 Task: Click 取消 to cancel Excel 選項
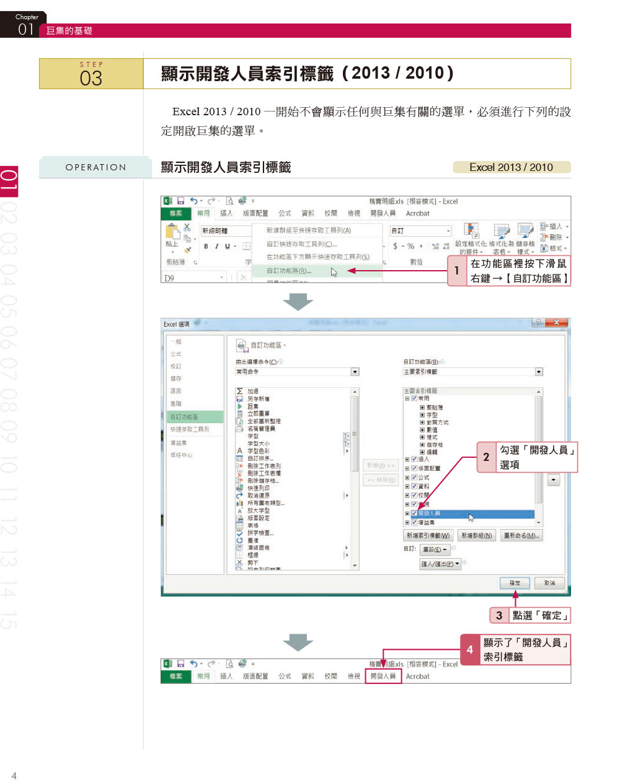point(550,583)
